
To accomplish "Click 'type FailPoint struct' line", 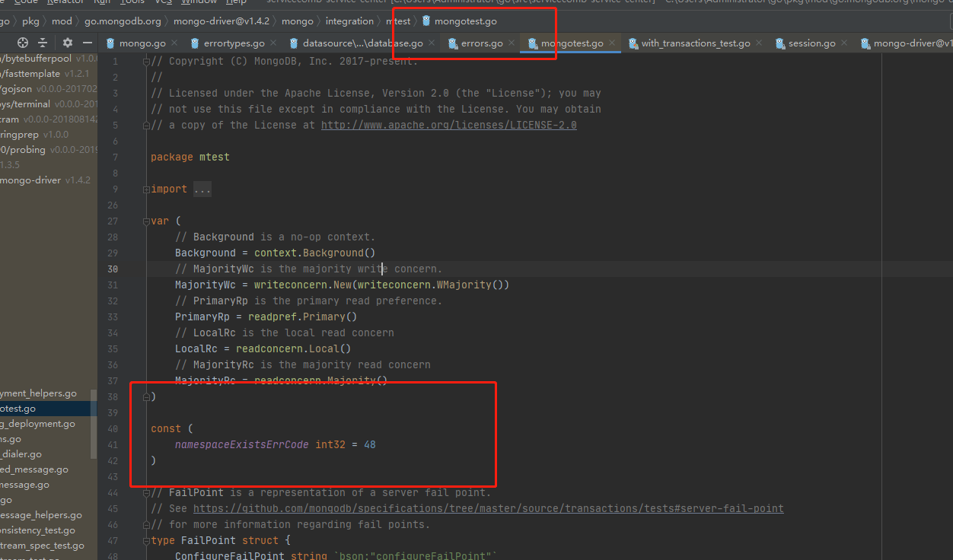I will (x=221, y=540).
